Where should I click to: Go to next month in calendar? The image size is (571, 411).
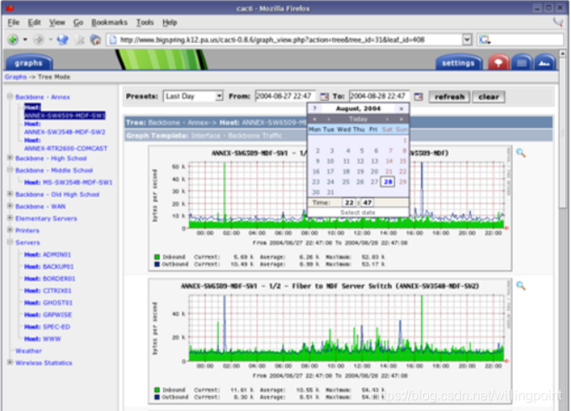387,119
